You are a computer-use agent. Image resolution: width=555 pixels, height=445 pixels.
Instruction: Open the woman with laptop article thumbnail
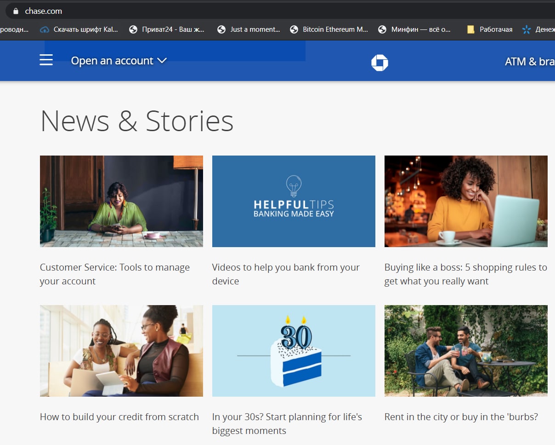pos(466,201)
